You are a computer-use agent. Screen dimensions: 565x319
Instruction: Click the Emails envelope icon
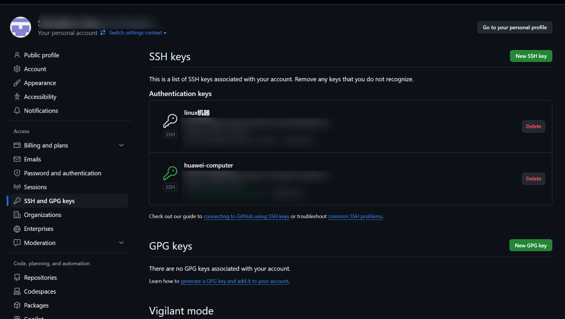click(17, 159)
